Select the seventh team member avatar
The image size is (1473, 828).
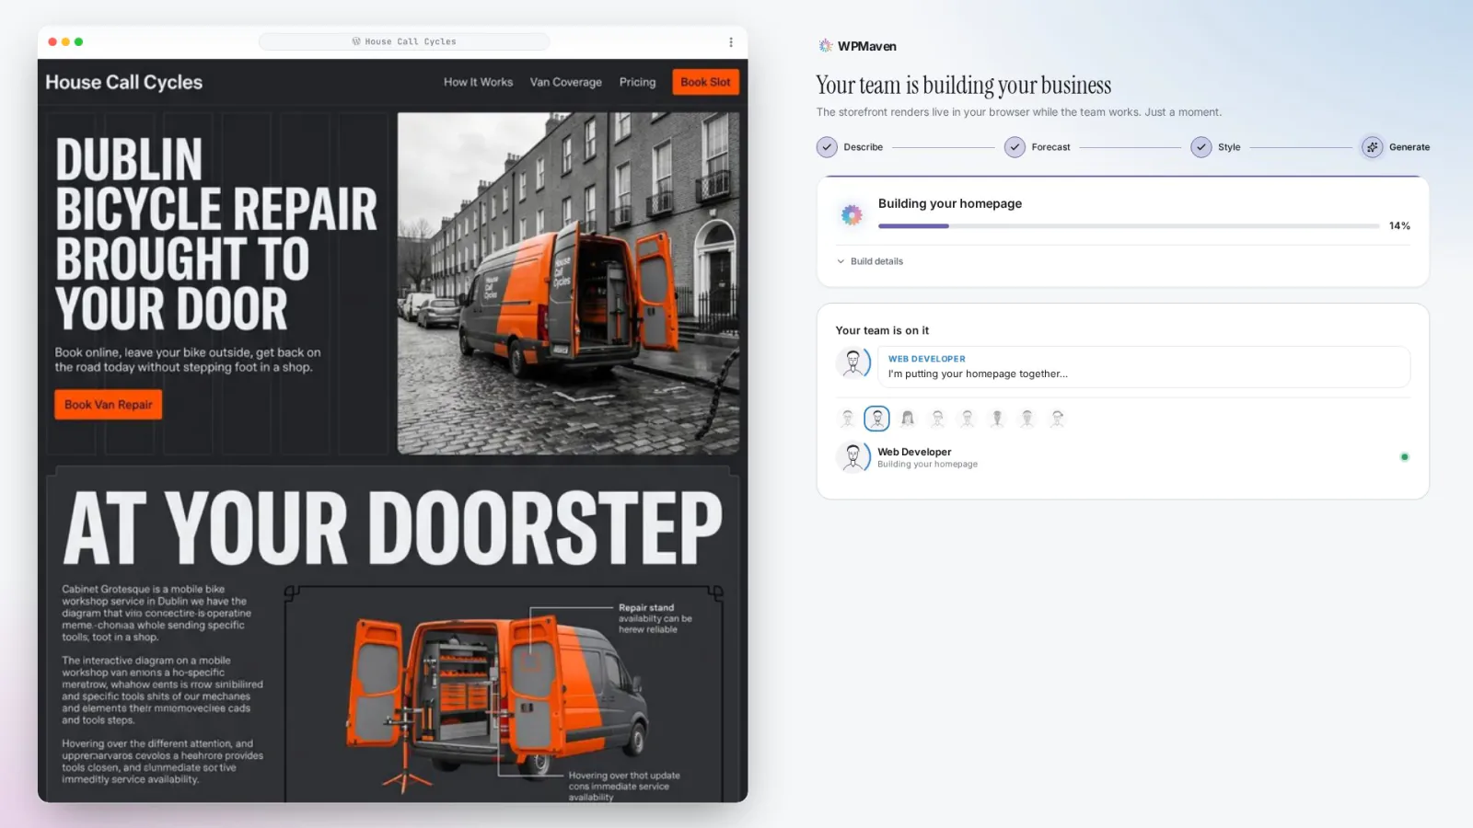click(1027, 419)
